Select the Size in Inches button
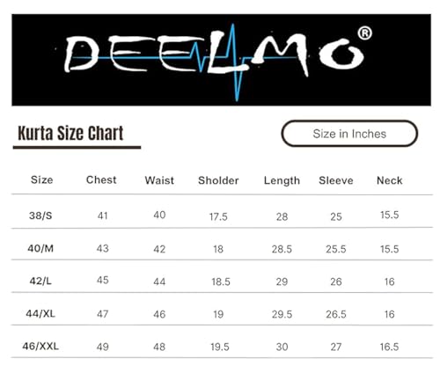This screenshot has height=380, width=440. [349, 134]
